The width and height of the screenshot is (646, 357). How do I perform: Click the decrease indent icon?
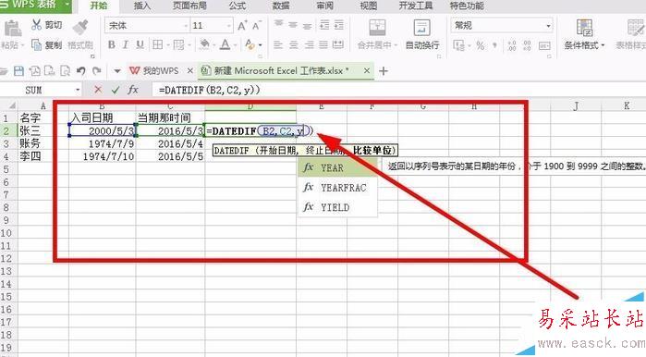(x=324, y=25)
